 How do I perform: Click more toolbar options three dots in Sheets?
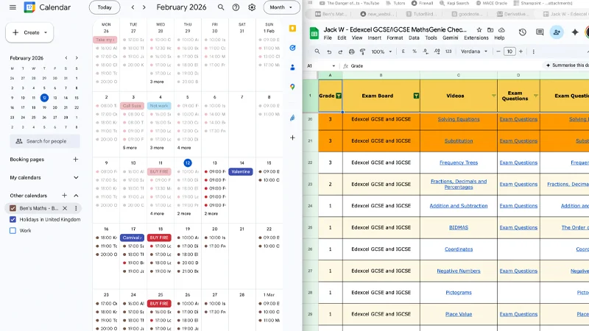coord(533,51)
